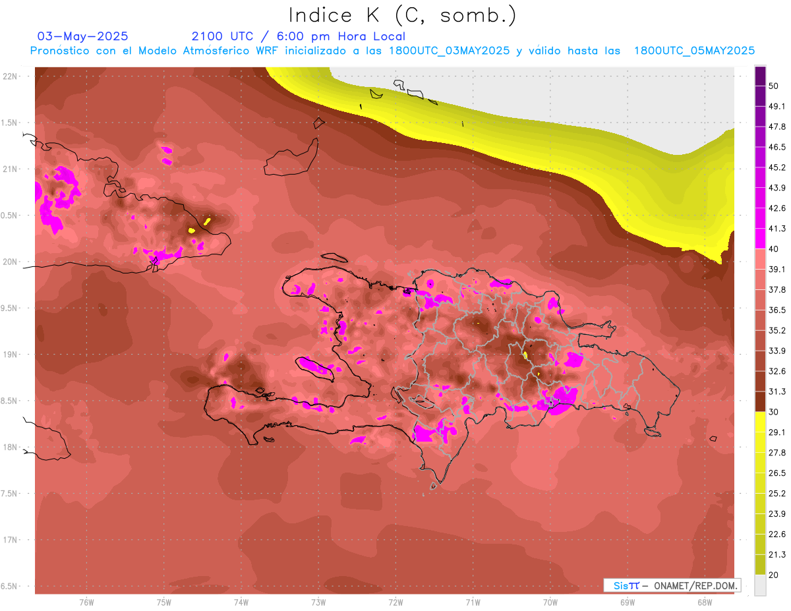Screen dimensions: 791x611
Task: Select the '29.1' legend value
Action: pos(776,432)
